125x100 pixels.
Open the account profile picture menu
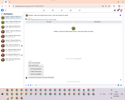point(121,10)
